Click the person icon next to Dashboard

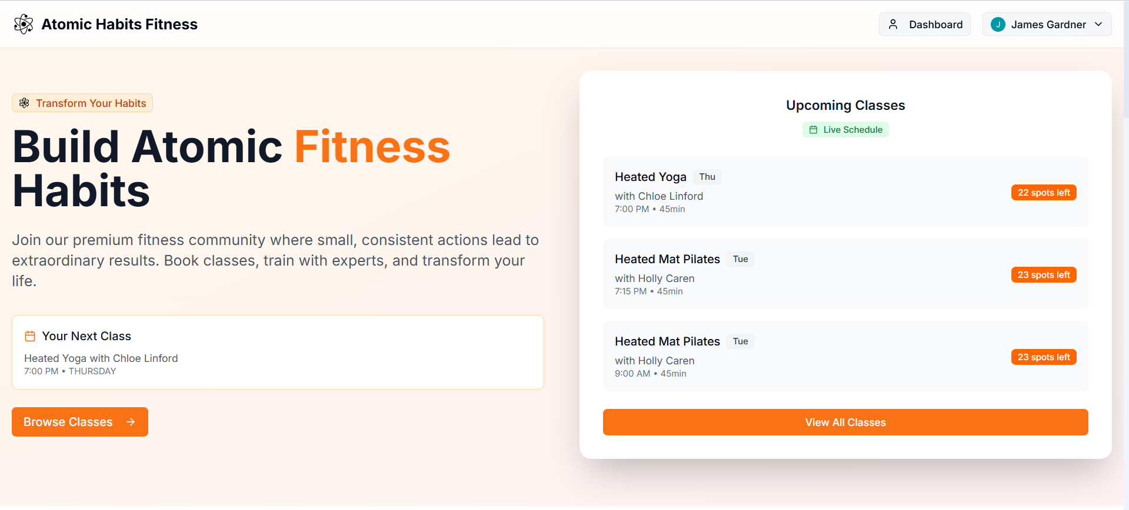tap(894, 24)
